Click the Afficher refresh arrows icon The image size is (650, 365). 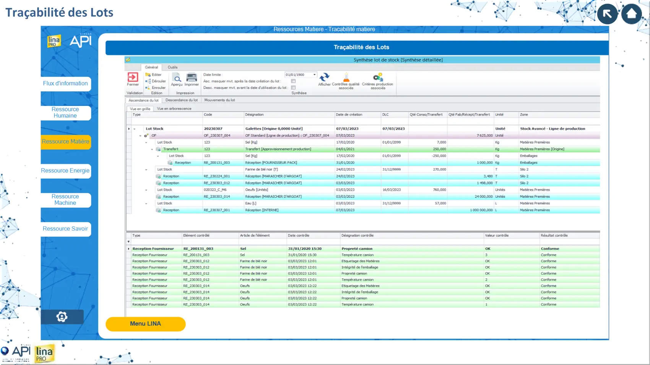pyautogui.click(x=324, y=78)
